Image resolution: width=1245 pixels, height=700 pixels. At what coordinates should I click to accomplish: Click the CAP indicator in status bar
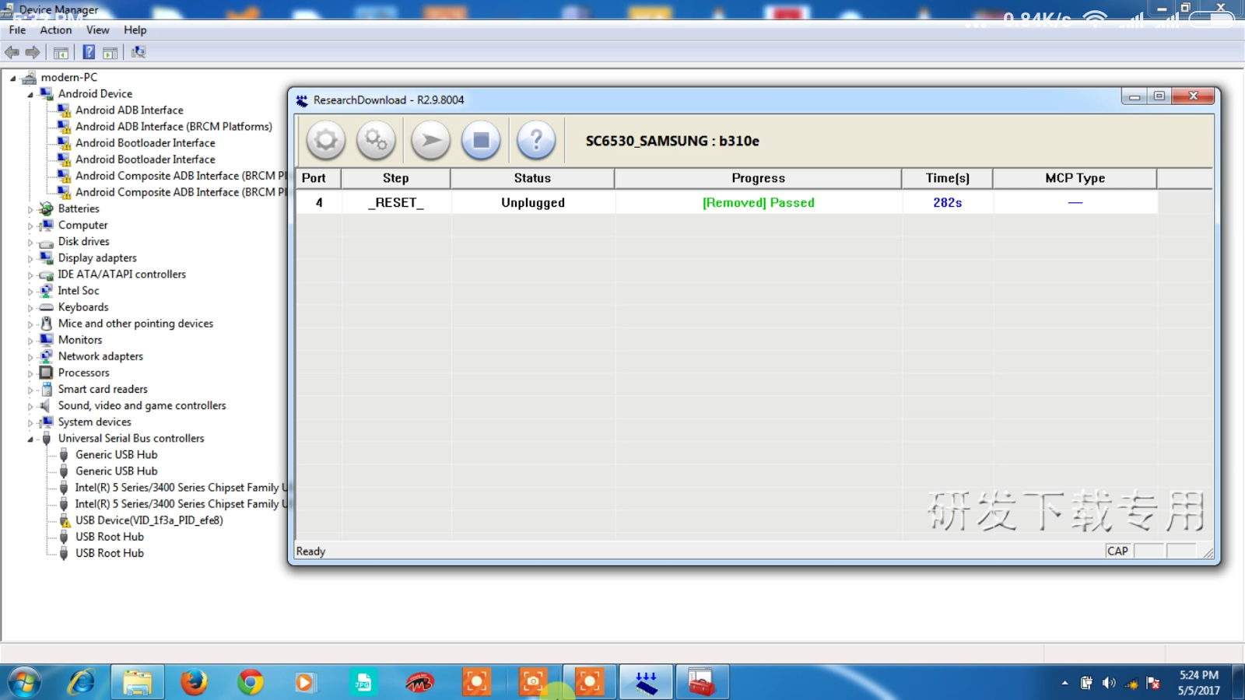pyautogui.click(x=1118, y=551)
